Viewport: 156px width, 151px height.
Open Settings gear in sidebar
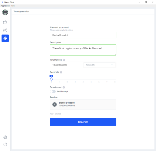[x=5, y=137]
